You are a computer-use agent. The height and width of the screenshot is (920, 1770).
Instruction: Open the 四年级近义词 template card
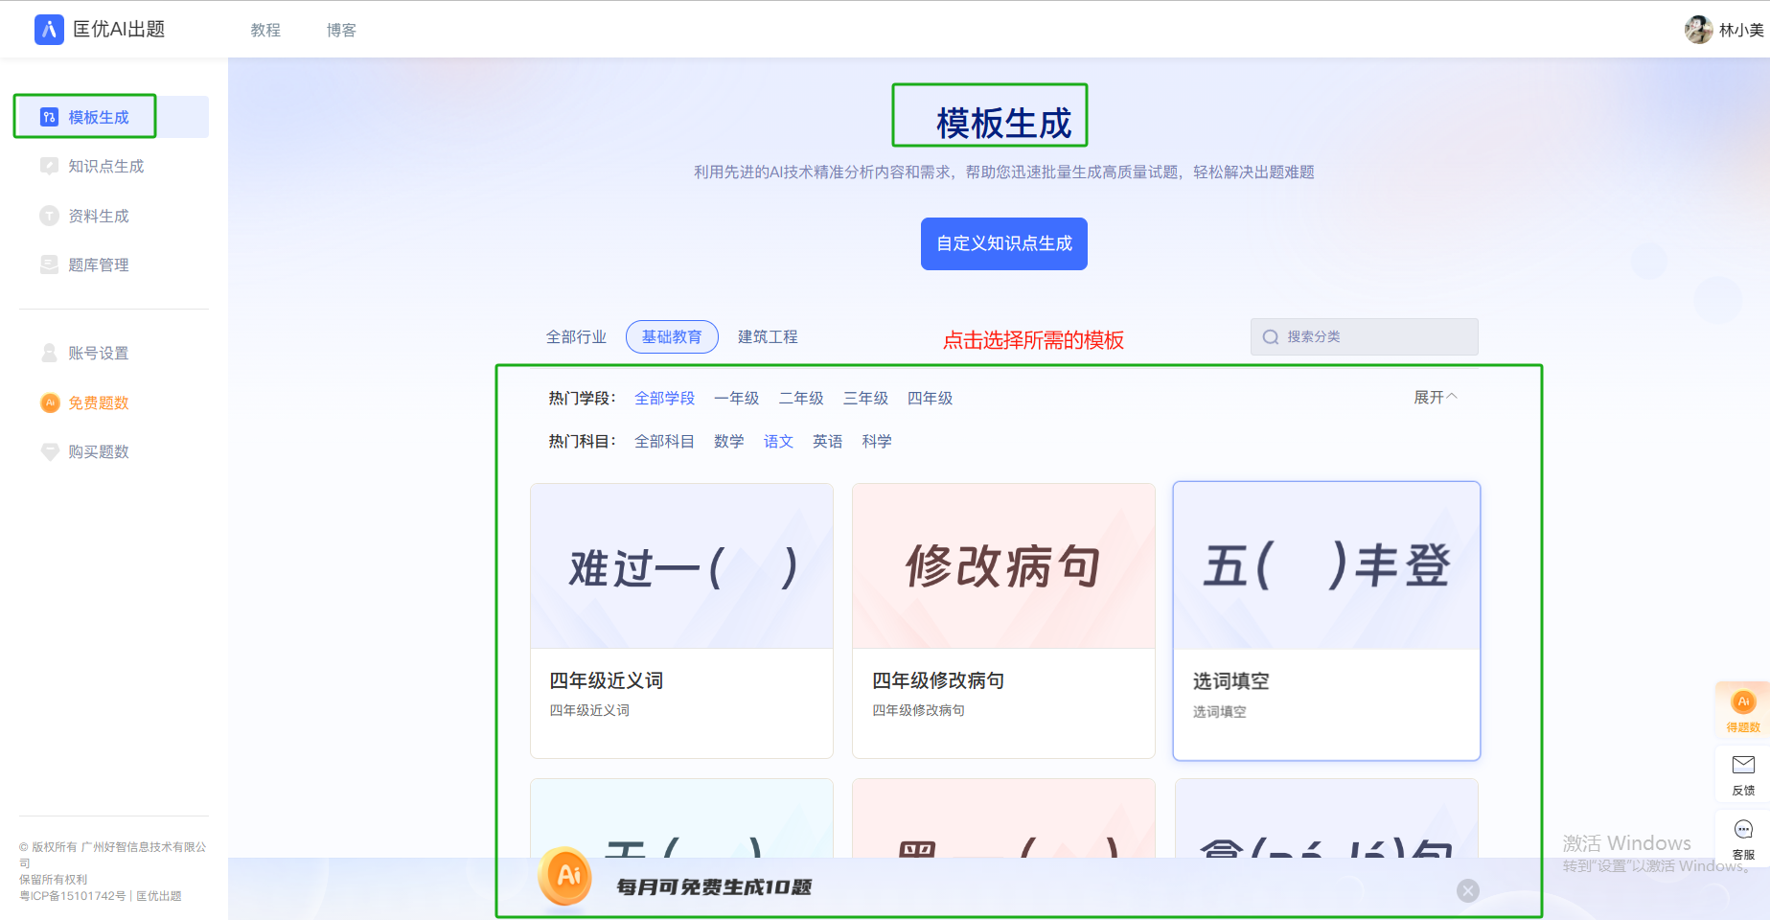(681, 621)
